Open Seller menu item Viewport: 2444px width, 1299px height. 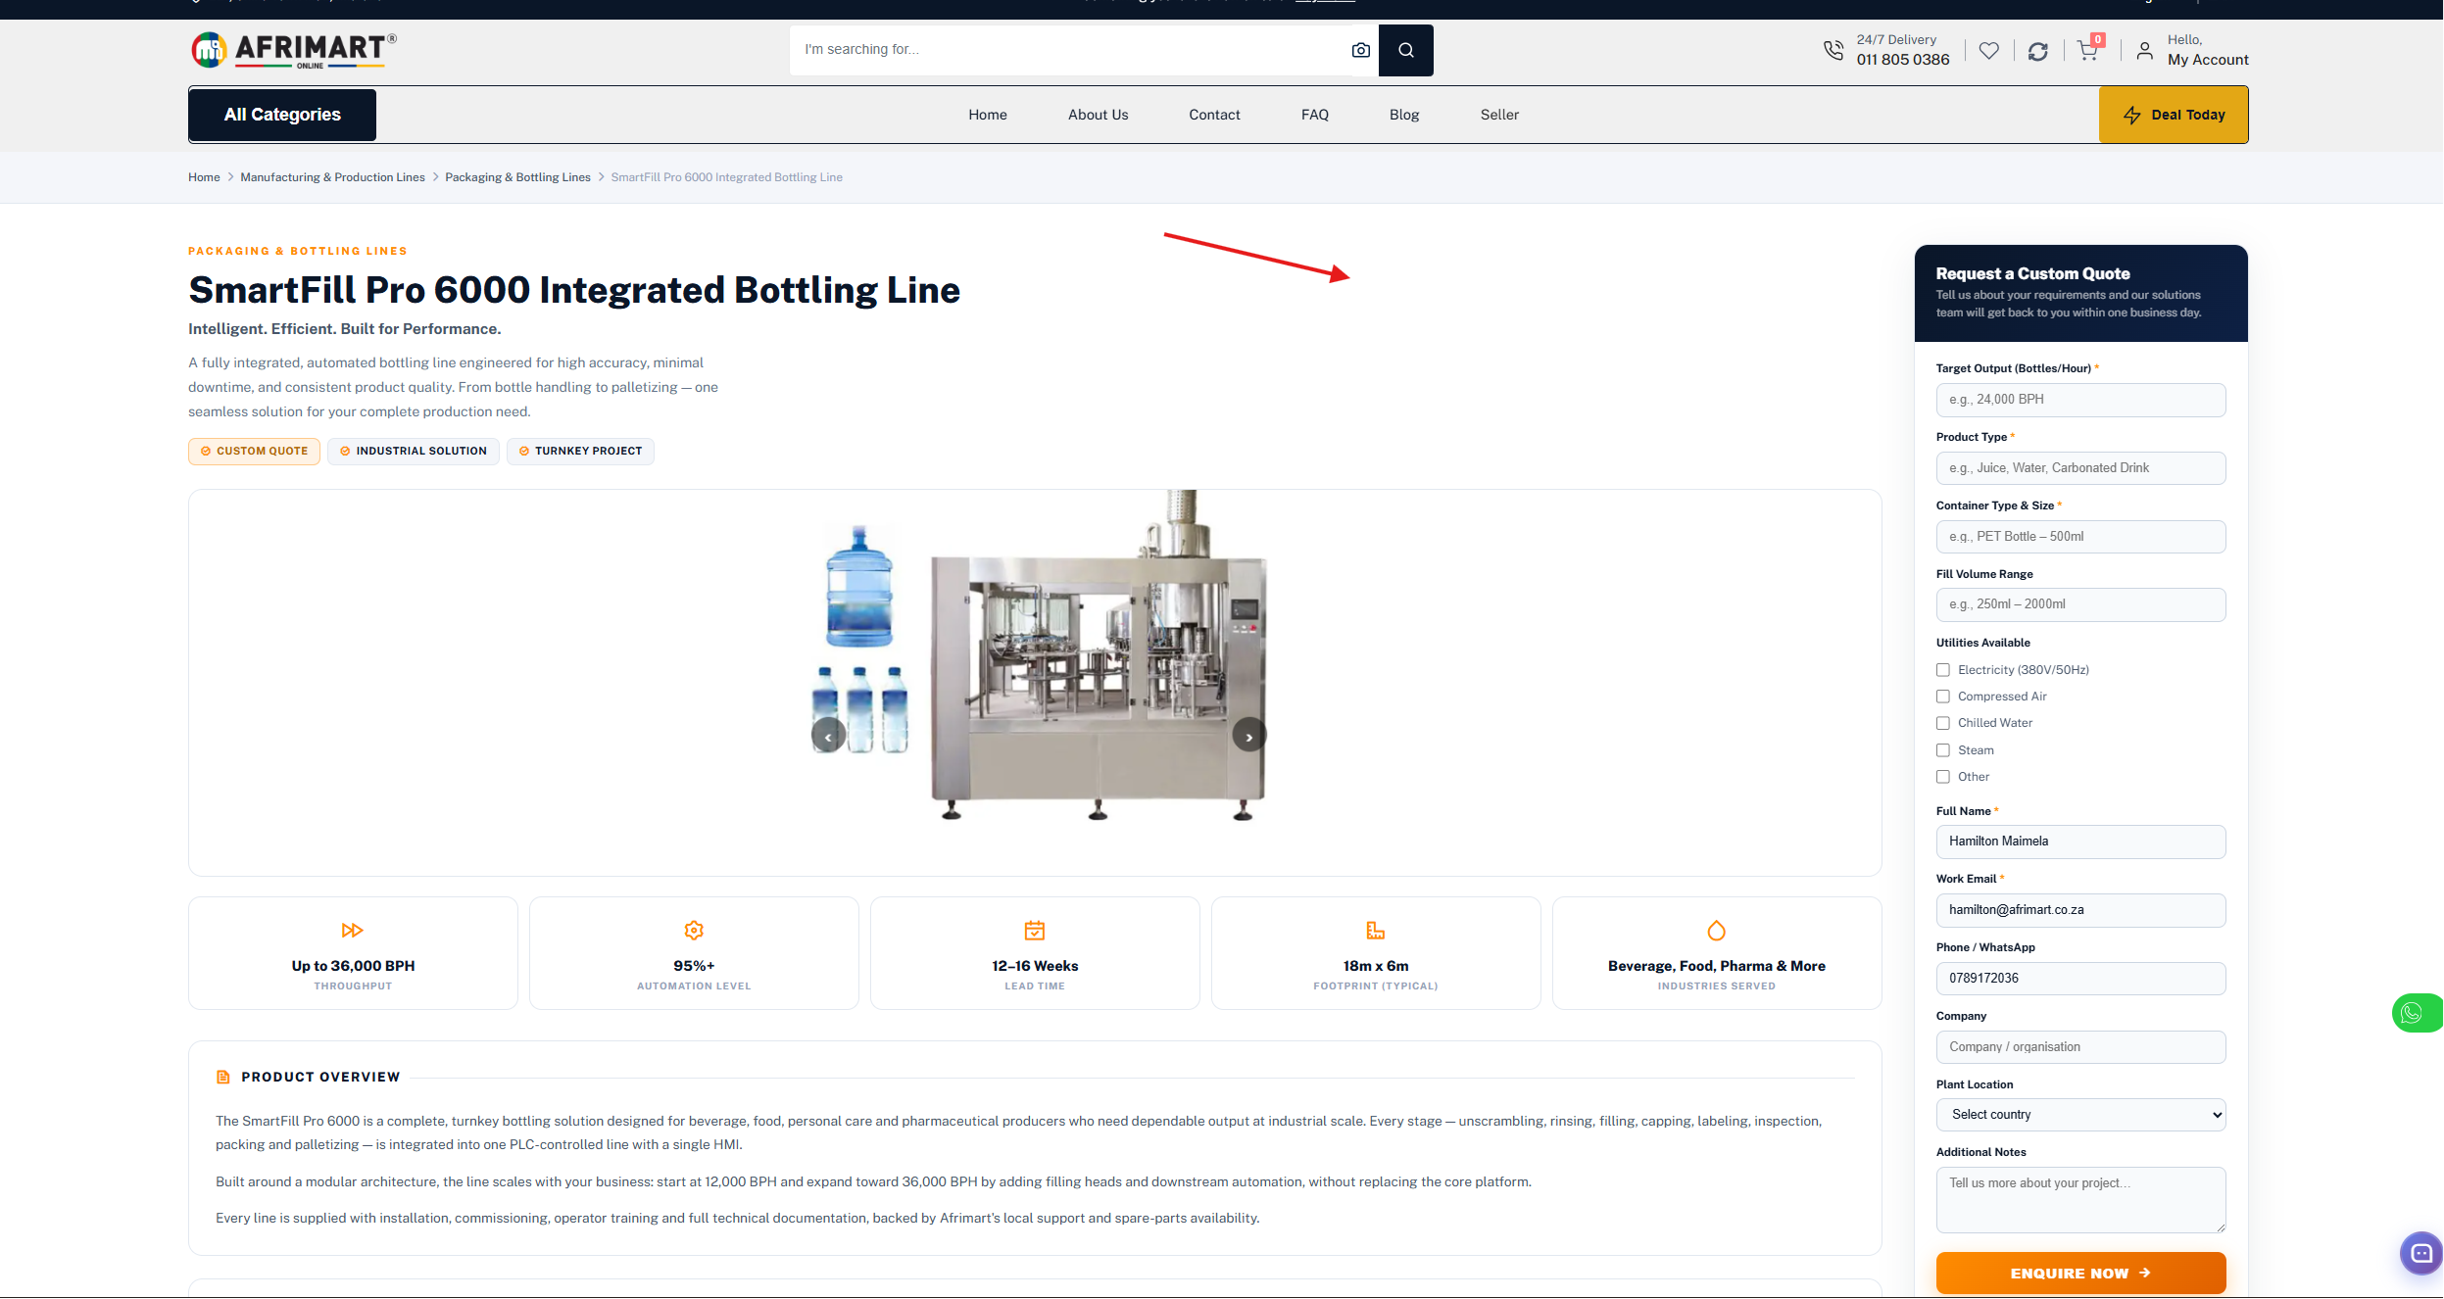[1499, 115]
